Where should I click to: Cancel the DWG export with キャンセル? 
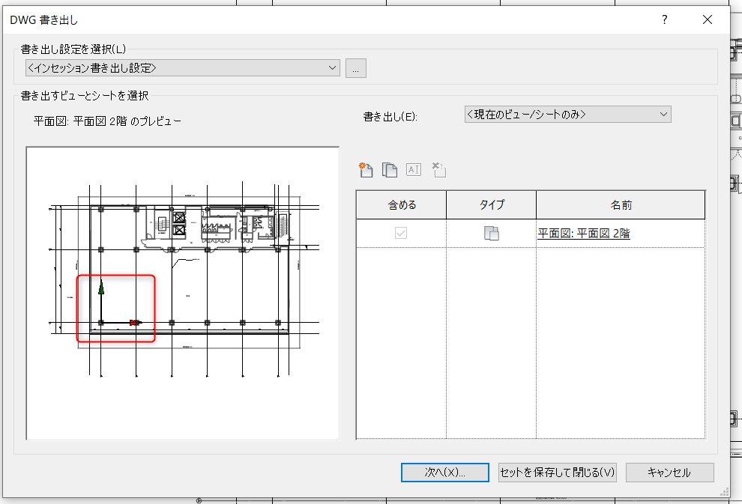(669, 473)
